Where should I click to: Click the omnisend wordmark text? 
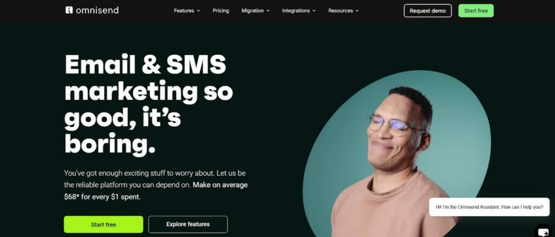(97, 10)
